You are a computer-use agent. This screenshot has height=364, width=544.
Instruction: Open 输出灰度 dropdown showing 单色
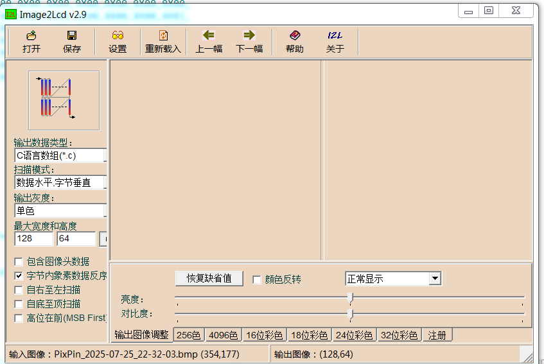point(60,211)
